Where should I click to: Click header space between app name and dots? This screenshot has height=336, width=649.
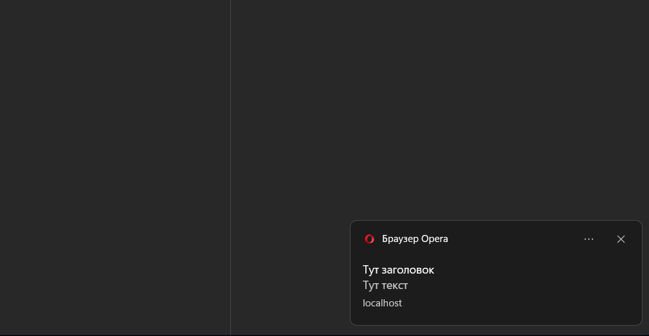[x=515, y=239]
